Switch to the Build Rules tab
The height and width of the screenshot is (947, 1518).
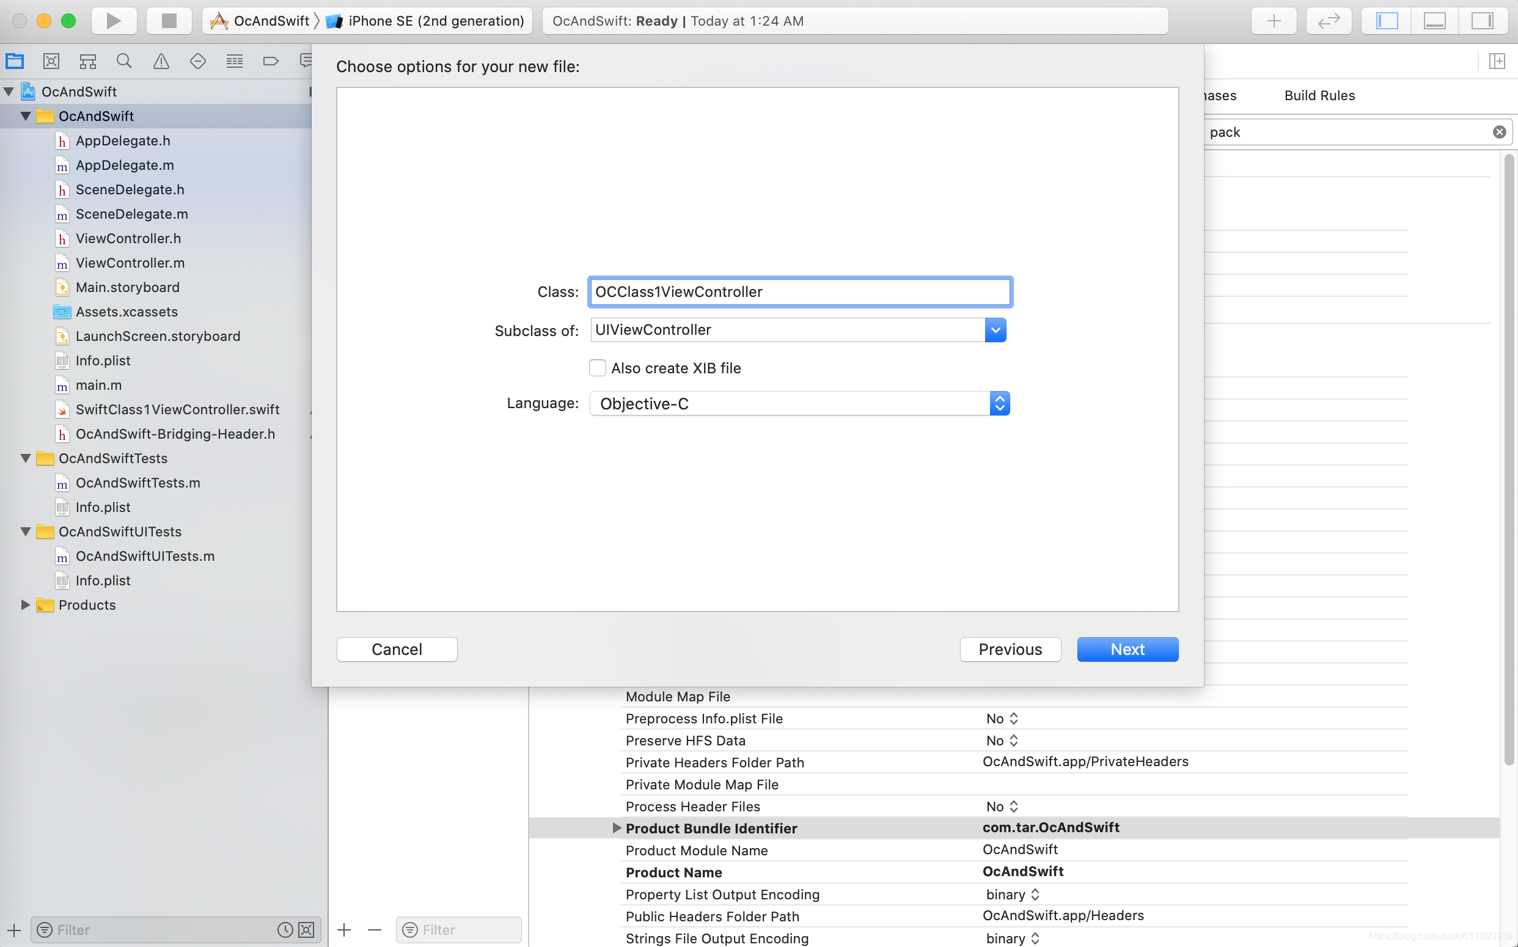tap(1319, 95)
